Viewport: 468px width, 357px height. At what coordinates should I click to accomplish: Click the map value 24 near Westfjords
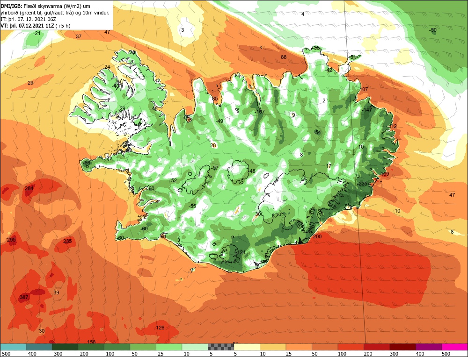[x=107, y=67]
